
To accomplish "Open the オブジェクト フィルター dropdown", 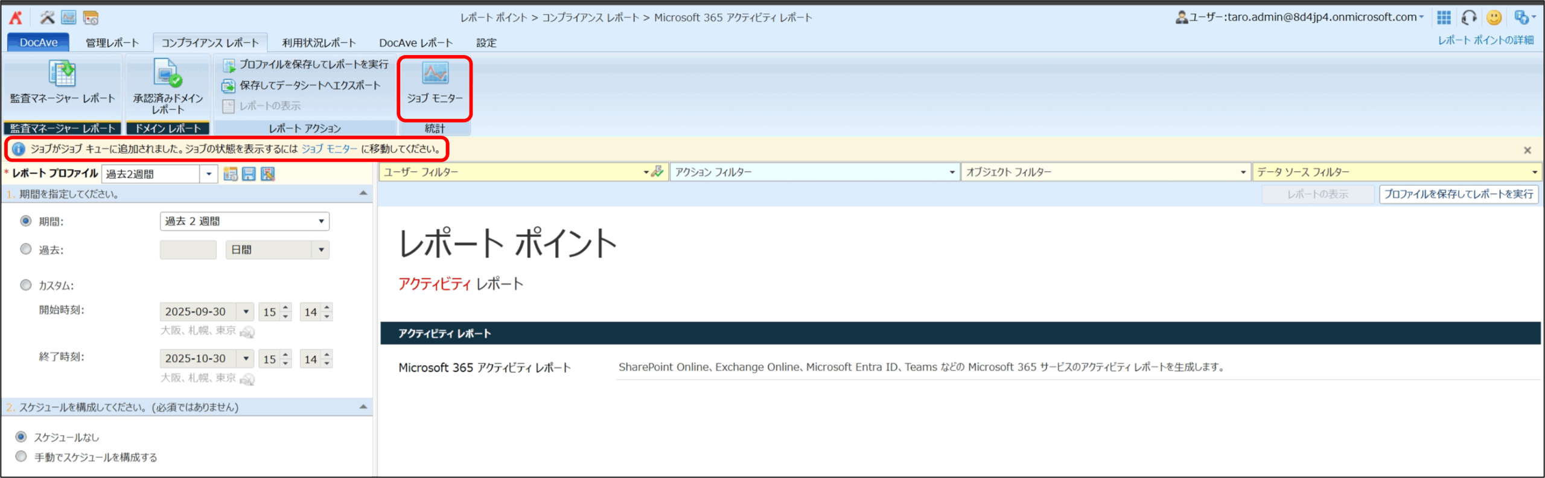I will point(1106,172).
